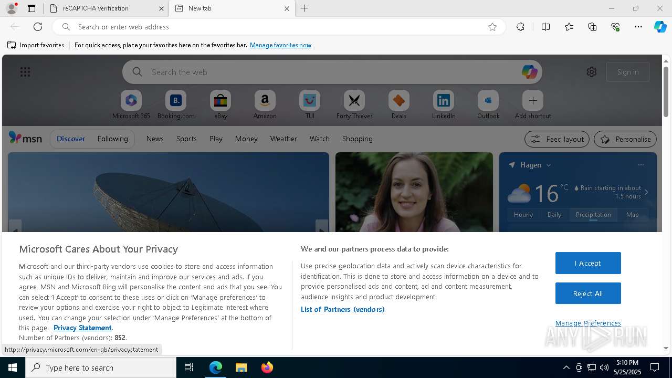The image size is (672, 378).
Task: Open LinkedIn shortcut tile
Action: point(444,105)
